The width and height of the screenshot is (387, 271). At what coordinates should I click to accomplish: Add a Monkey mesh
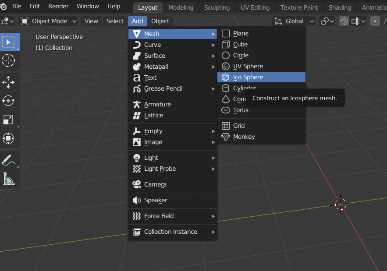click(x=244, y=137)
